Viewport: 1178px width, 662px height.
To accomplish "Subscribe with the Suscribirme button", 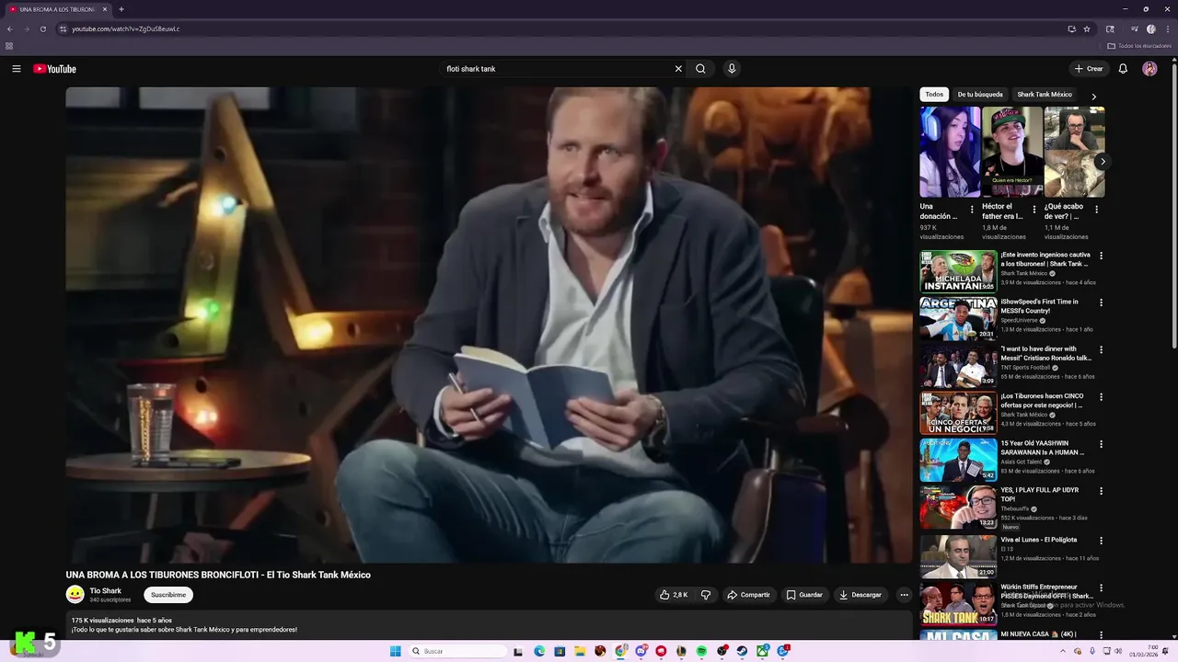I will 168,595.
